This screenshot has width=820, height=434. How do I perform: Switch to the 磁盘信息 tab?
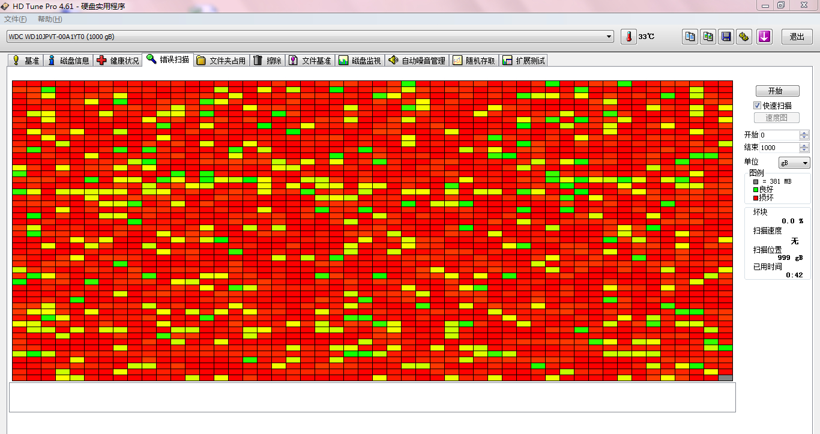click(68, 61)
